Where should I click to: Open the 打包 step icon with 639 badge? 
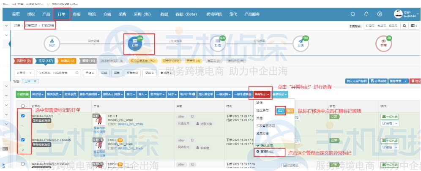tap(218, 43)
